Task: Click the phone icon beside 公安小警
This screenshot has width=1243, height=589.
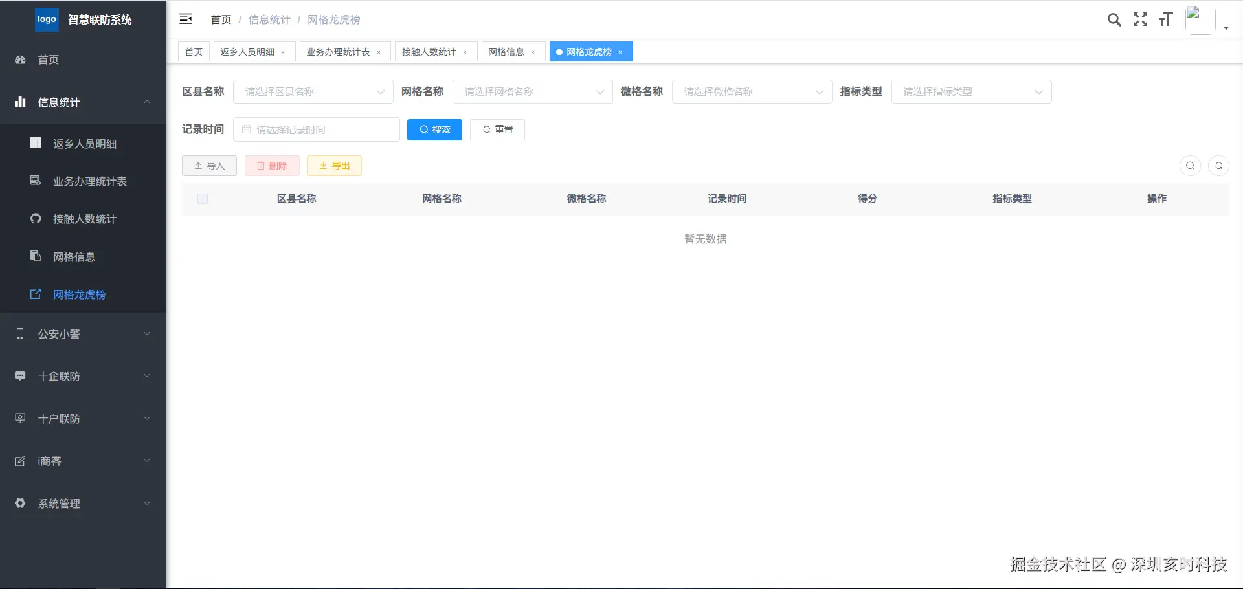Action: (x=20, y=333)
